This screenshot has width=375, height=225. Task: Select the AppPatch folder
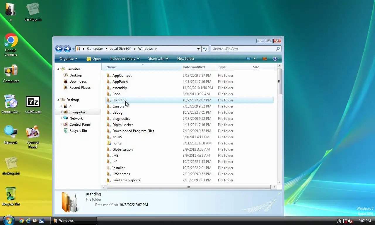coord(120,82)
